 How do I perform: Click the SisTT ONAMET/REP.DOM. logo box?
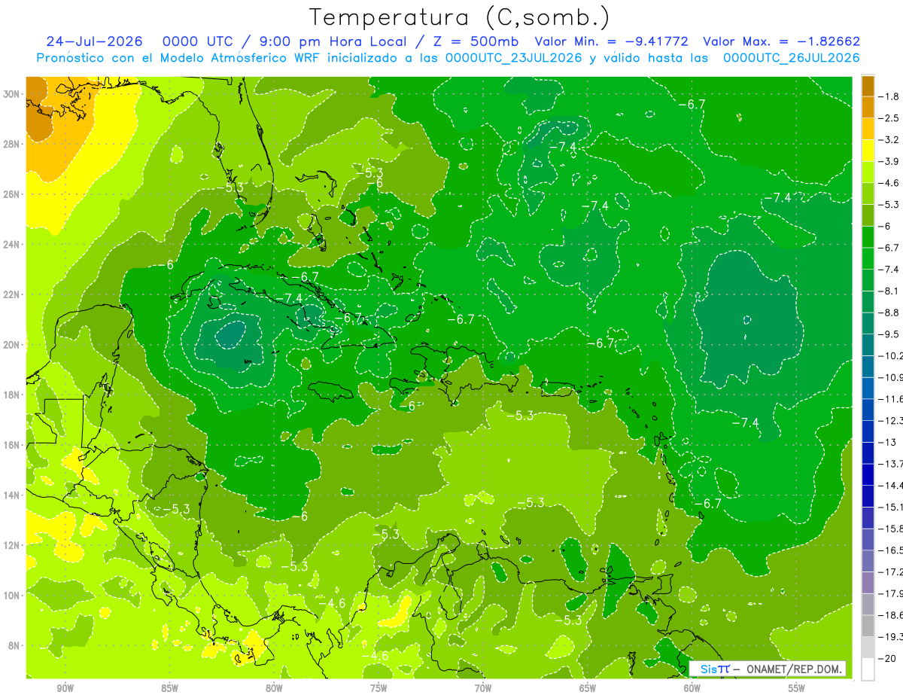(x=768, y=669)
